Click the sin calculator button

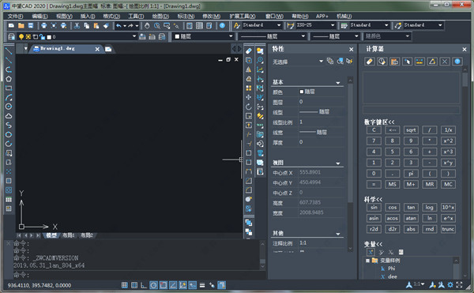point(374,207)
